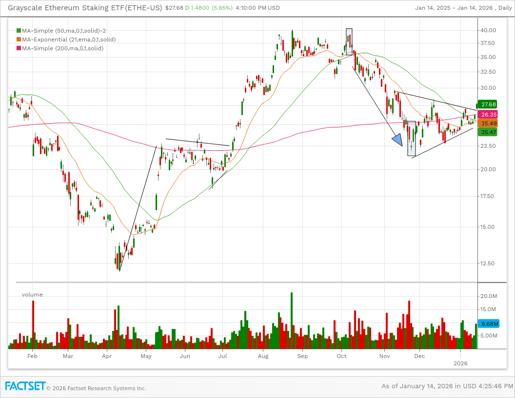The width and height of the screenshot is (515, 398).
Task: Click the highlighted rectangle at the November low
Action: (x=411, y=139)
